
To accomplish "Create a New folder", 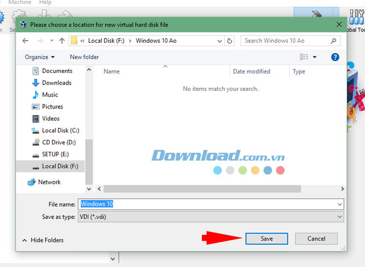I will (84, 57).
